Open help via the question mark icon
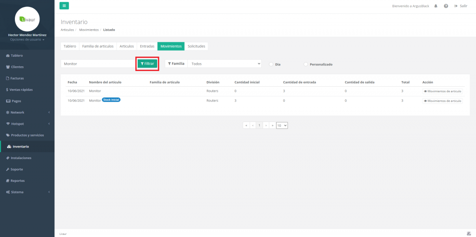 coord(446,6)
